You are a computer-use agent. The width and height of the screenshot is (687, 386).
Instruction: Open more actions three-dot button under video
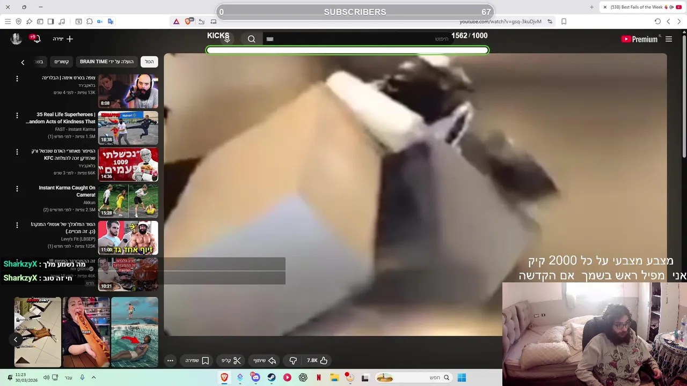click(170, 360)
